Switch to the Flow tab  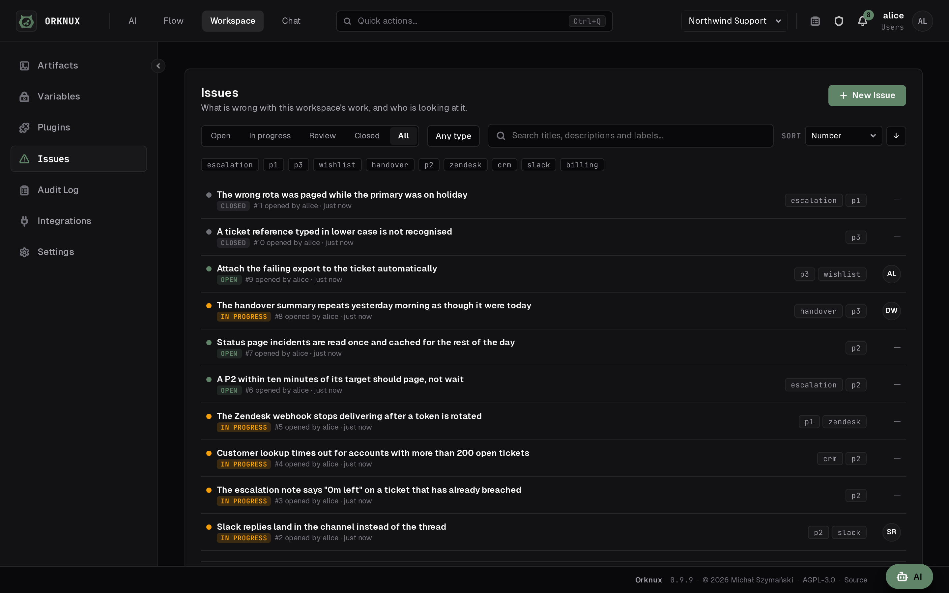[173, 21]
